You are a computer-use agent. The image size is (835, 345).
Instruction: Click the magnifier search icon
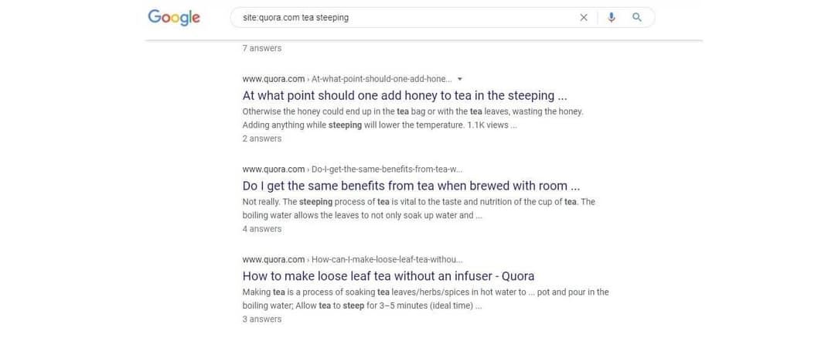(x=637, y=18)
